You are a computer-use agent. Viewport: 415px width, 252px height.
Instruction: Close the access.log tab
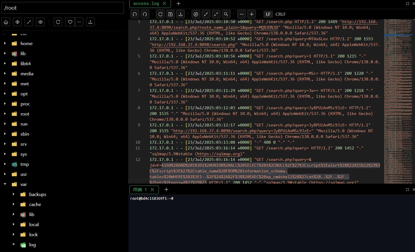[x=164, y=3]
